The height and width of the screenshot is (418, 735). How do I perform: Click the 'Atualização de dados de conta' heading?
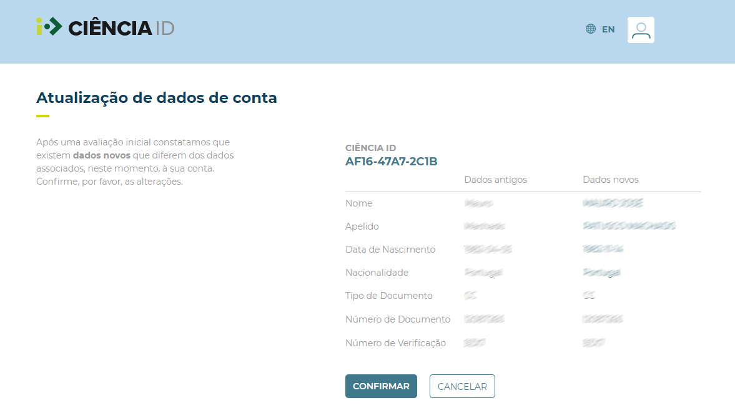(x=157, y=98)
